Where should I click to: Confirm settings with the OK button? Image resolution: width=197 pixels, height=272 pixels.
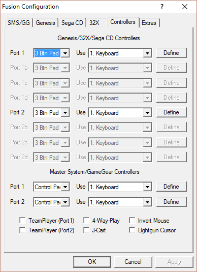click(x=92, y=262)
